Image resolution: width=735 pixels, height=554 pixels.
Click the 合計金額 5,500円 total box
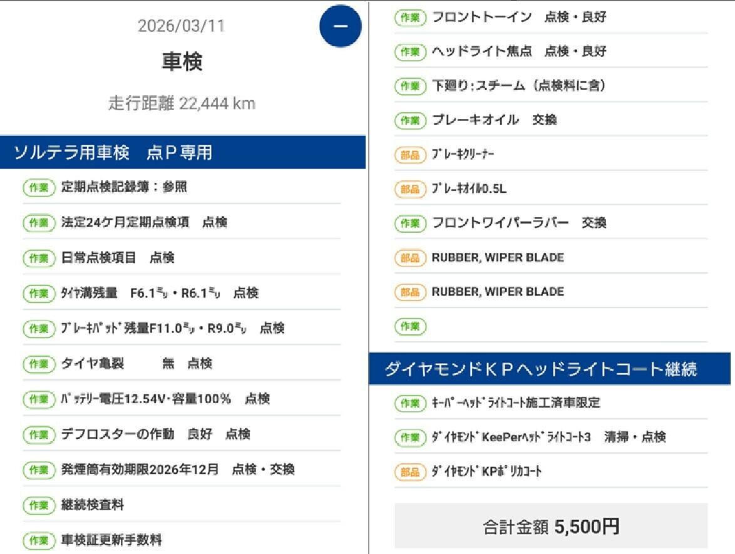pos(551,526)
